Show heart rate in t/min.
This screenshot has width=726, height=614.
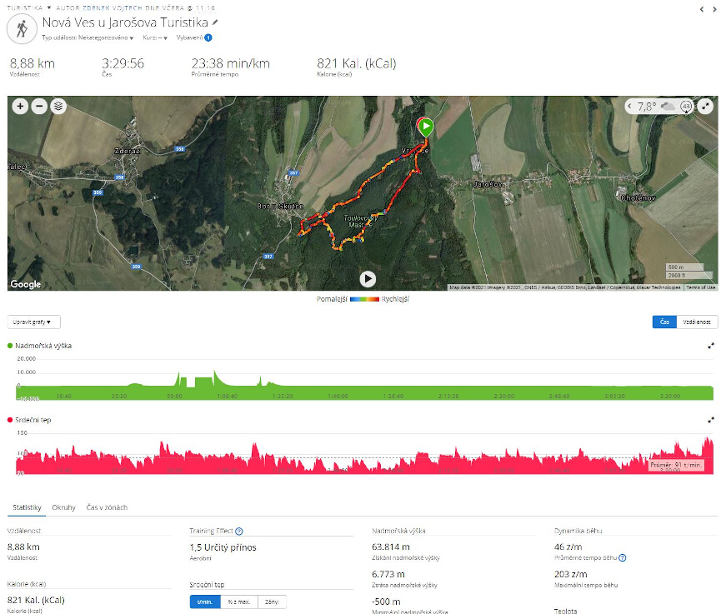(x=205, y=602)
